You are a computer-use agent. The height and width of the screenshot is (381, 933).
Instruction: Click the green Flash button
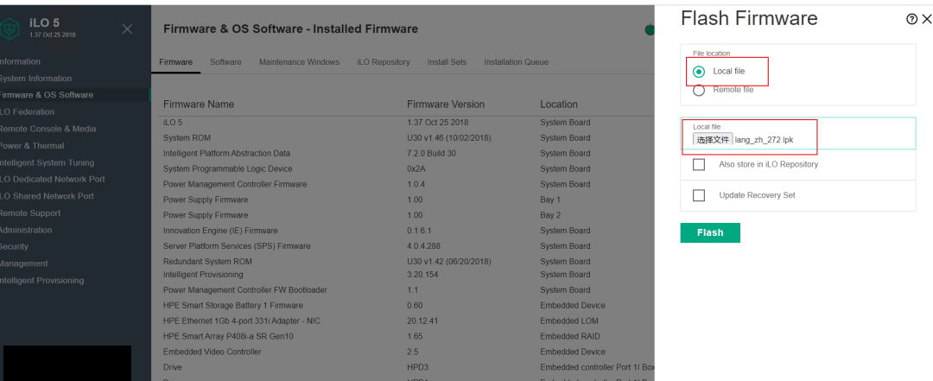point(710,232)
